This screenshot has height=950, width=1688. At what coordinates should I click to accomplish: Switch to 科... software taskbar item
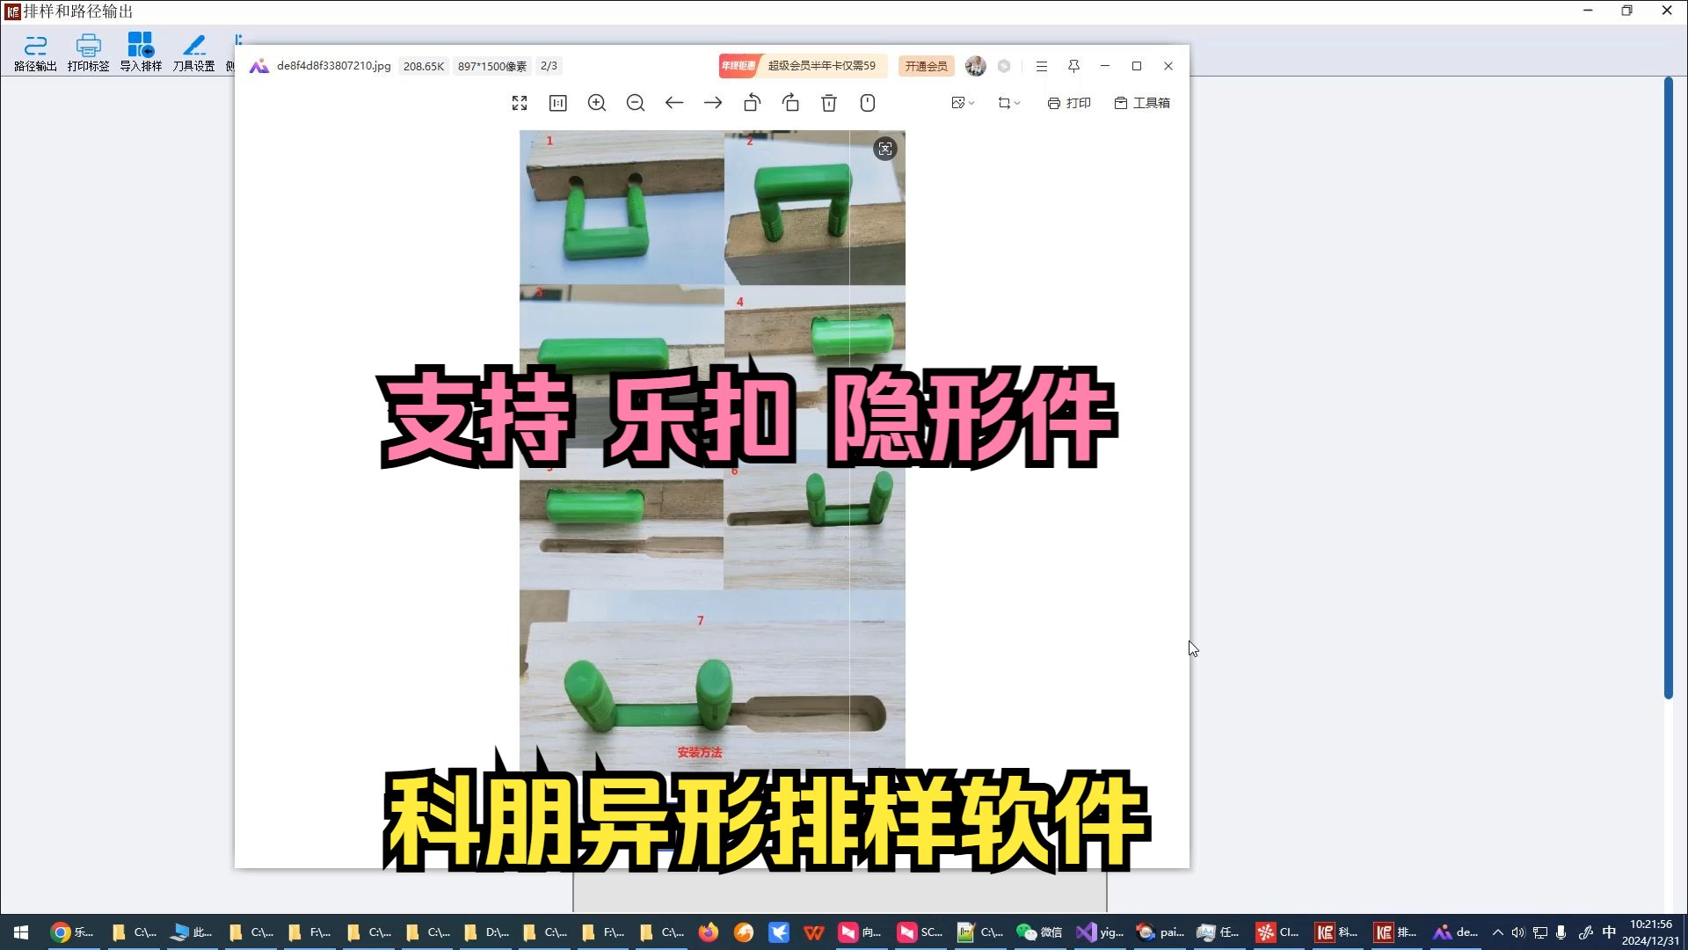click(1335, 932)
